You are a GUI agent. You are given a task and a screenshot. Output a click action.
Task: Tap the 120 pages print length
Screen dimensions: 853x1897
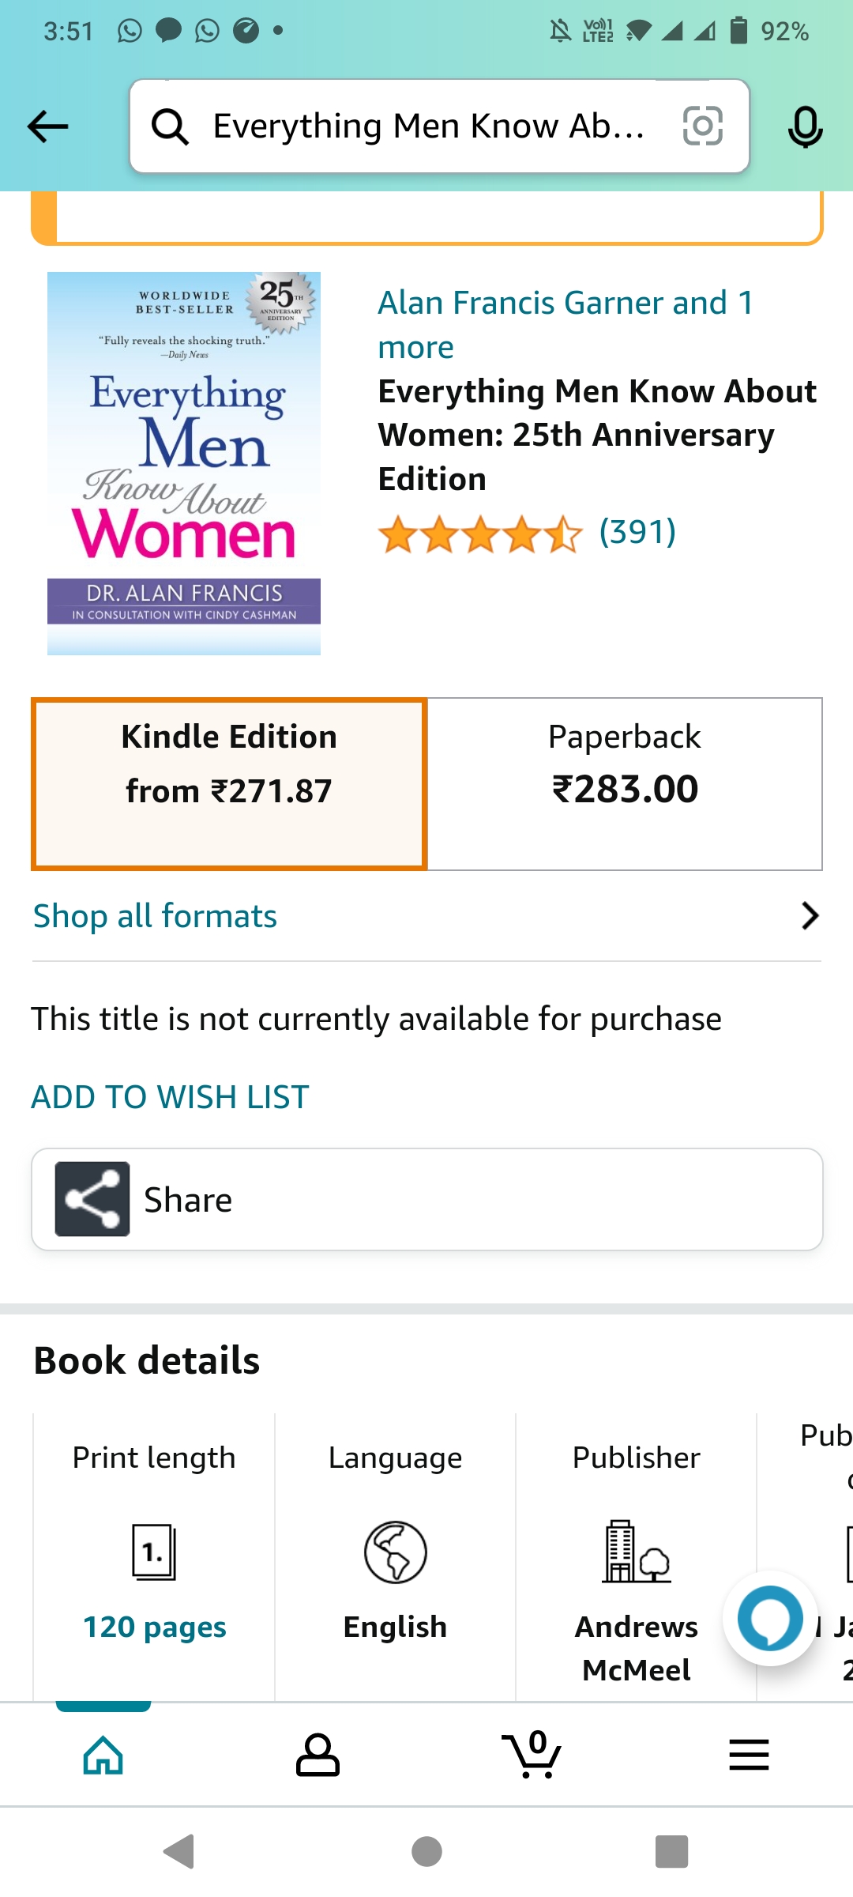155,1627
